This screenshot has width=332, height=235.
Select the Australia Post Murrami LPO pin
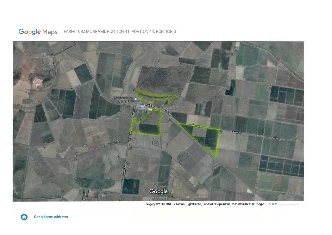coord(136,99)
